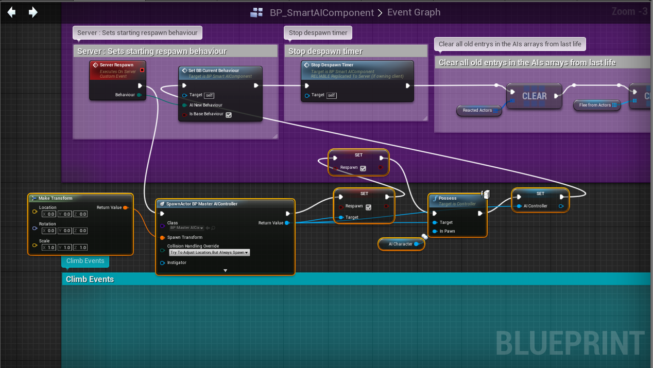
Task: Select the 'Stop despawn timer' comment header bar
Action: tap(356, 51)
